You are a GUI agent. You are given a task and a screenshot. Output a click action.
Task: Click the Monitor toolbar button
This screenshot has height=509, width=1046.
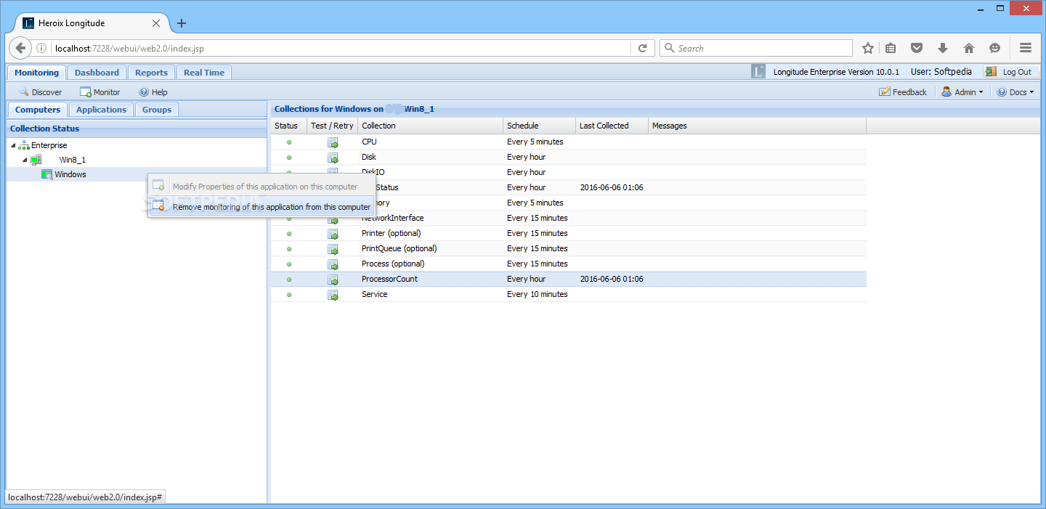(x=100, y=92)
